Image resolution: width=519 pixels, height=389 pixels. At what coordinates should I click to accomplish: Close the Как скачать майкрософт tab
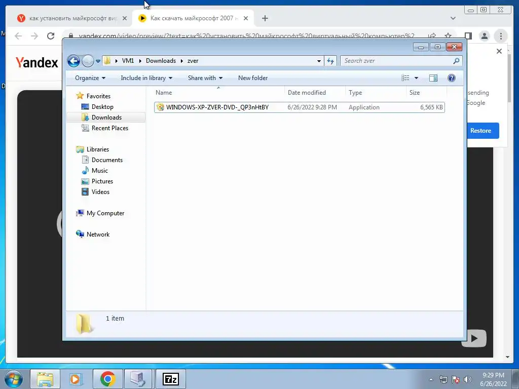(x=246, y=18)
